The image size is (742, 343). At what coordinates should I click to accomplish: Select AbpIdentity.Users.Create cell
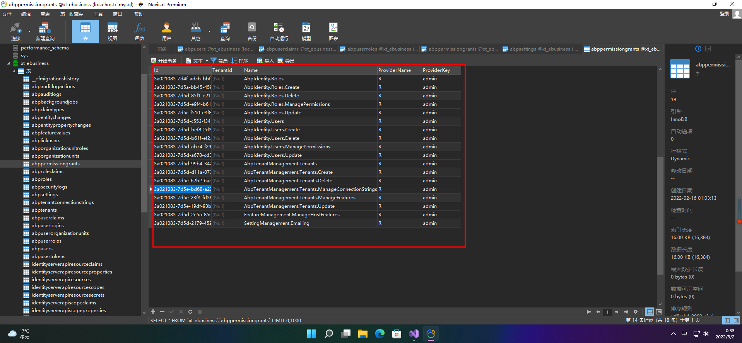(x=310, y=130)
